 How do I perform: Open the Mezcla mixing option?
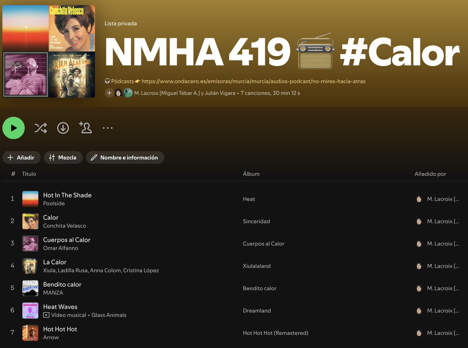(63, 157)
